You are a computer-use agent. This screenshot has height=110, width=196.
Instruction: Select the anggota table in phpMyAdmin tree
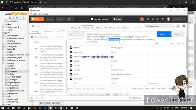(14, 71)
